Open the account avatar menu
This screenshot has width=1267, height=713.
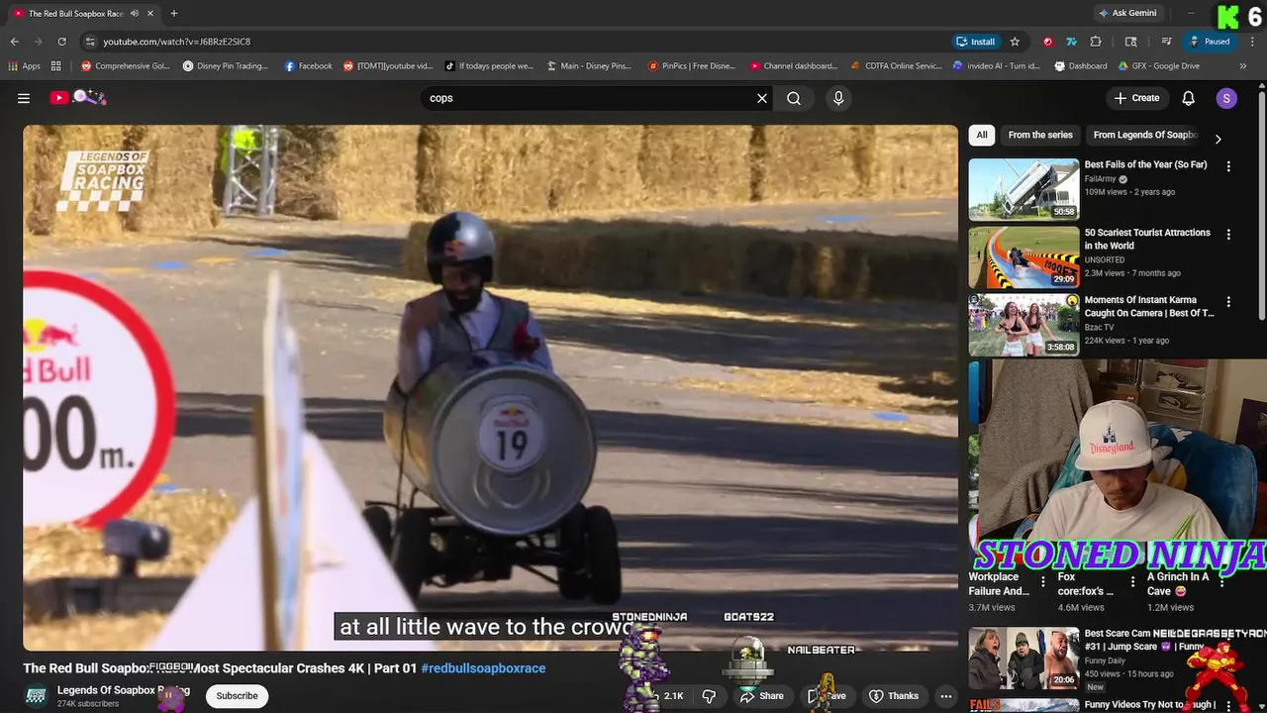coord(1226,98)
